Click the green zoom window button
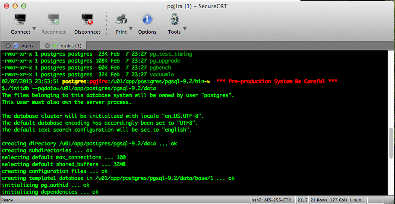The width and height of the screenshot is (395, 204). tap(24, 6)
